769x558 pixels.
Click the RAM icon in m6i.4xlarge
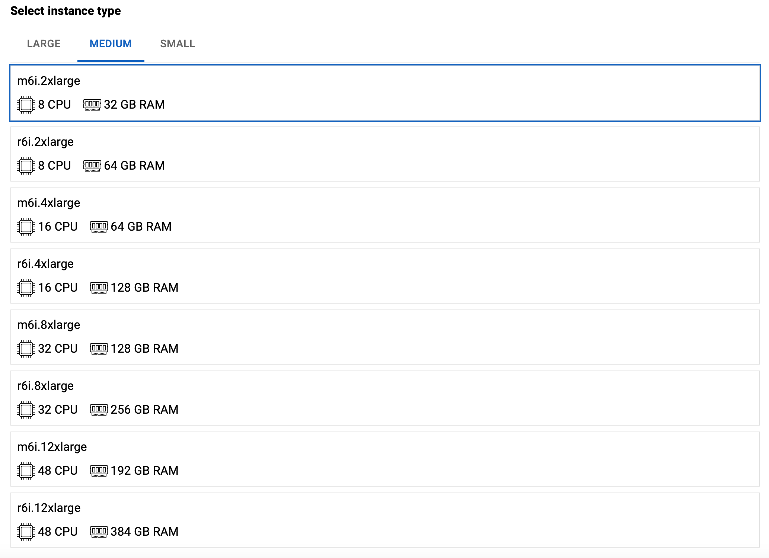(99, 227)
